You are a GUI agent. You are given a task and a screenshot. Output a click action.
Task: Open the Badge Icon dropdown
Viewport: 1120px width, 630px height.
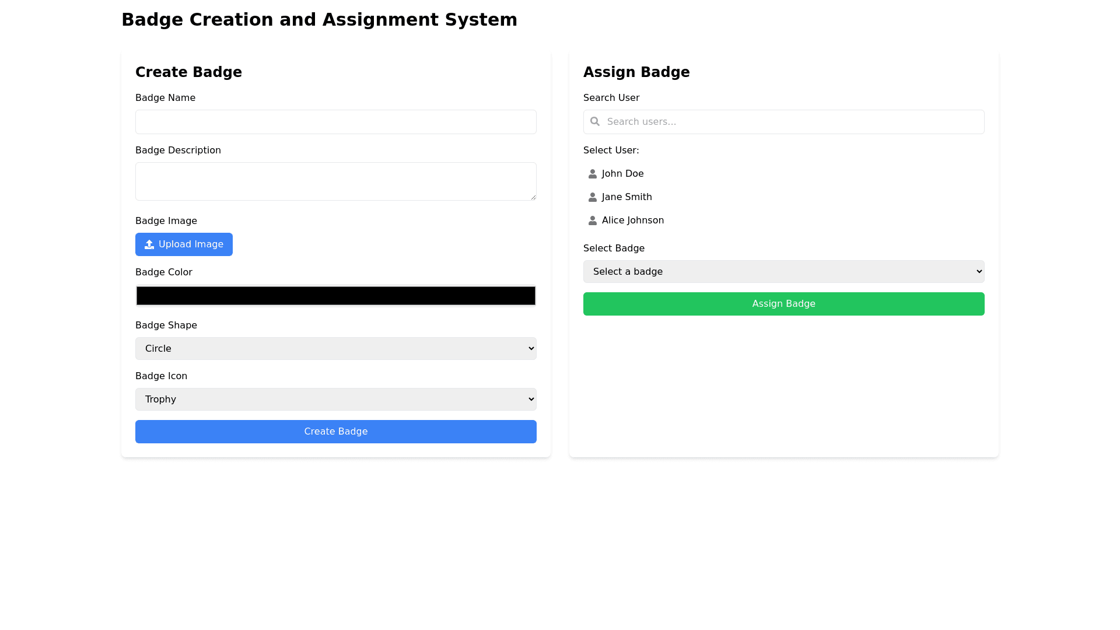[x=335, y=399]
